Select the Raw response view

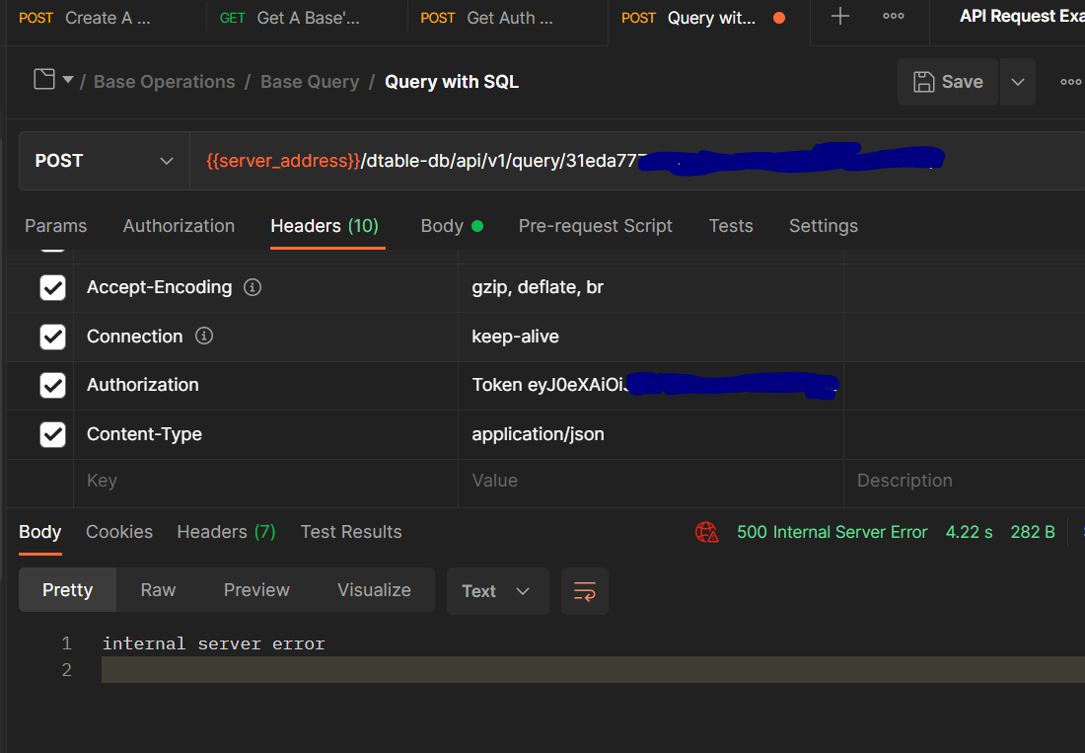pos(158,590)
